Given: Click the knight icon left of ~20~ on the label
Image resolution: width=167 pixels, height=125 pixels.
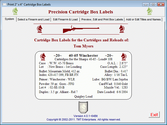Looking at the screenshot, I should tap(43, 57).
